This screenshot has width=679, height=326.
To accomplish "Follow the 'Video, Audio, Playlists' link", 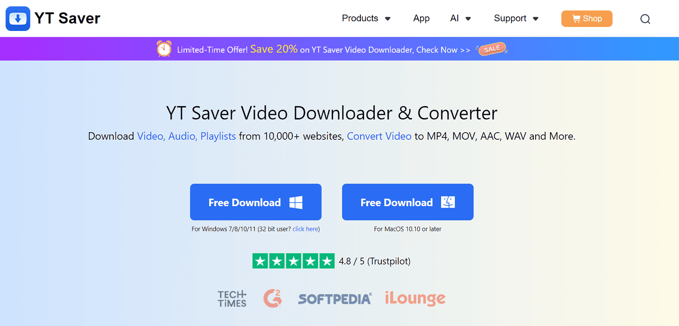I will (x=187, y=136).
